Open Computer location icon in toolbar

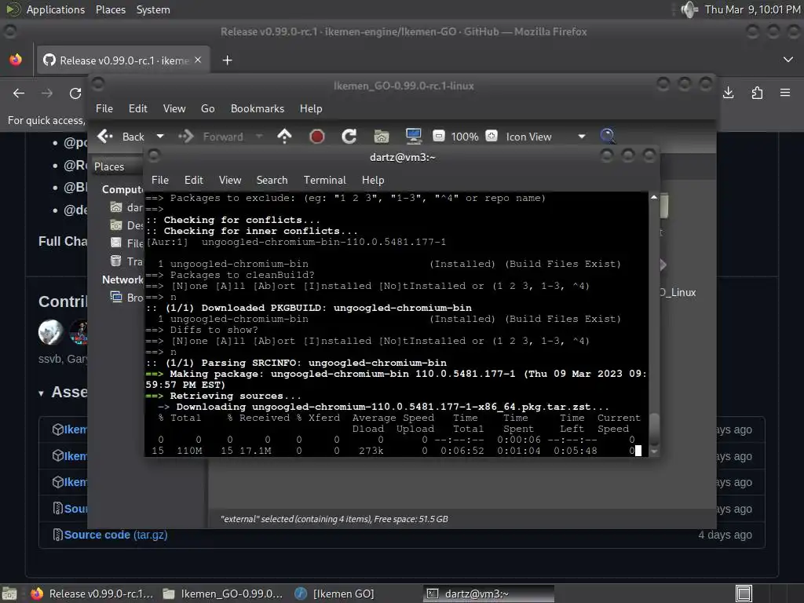click(413, 136)
